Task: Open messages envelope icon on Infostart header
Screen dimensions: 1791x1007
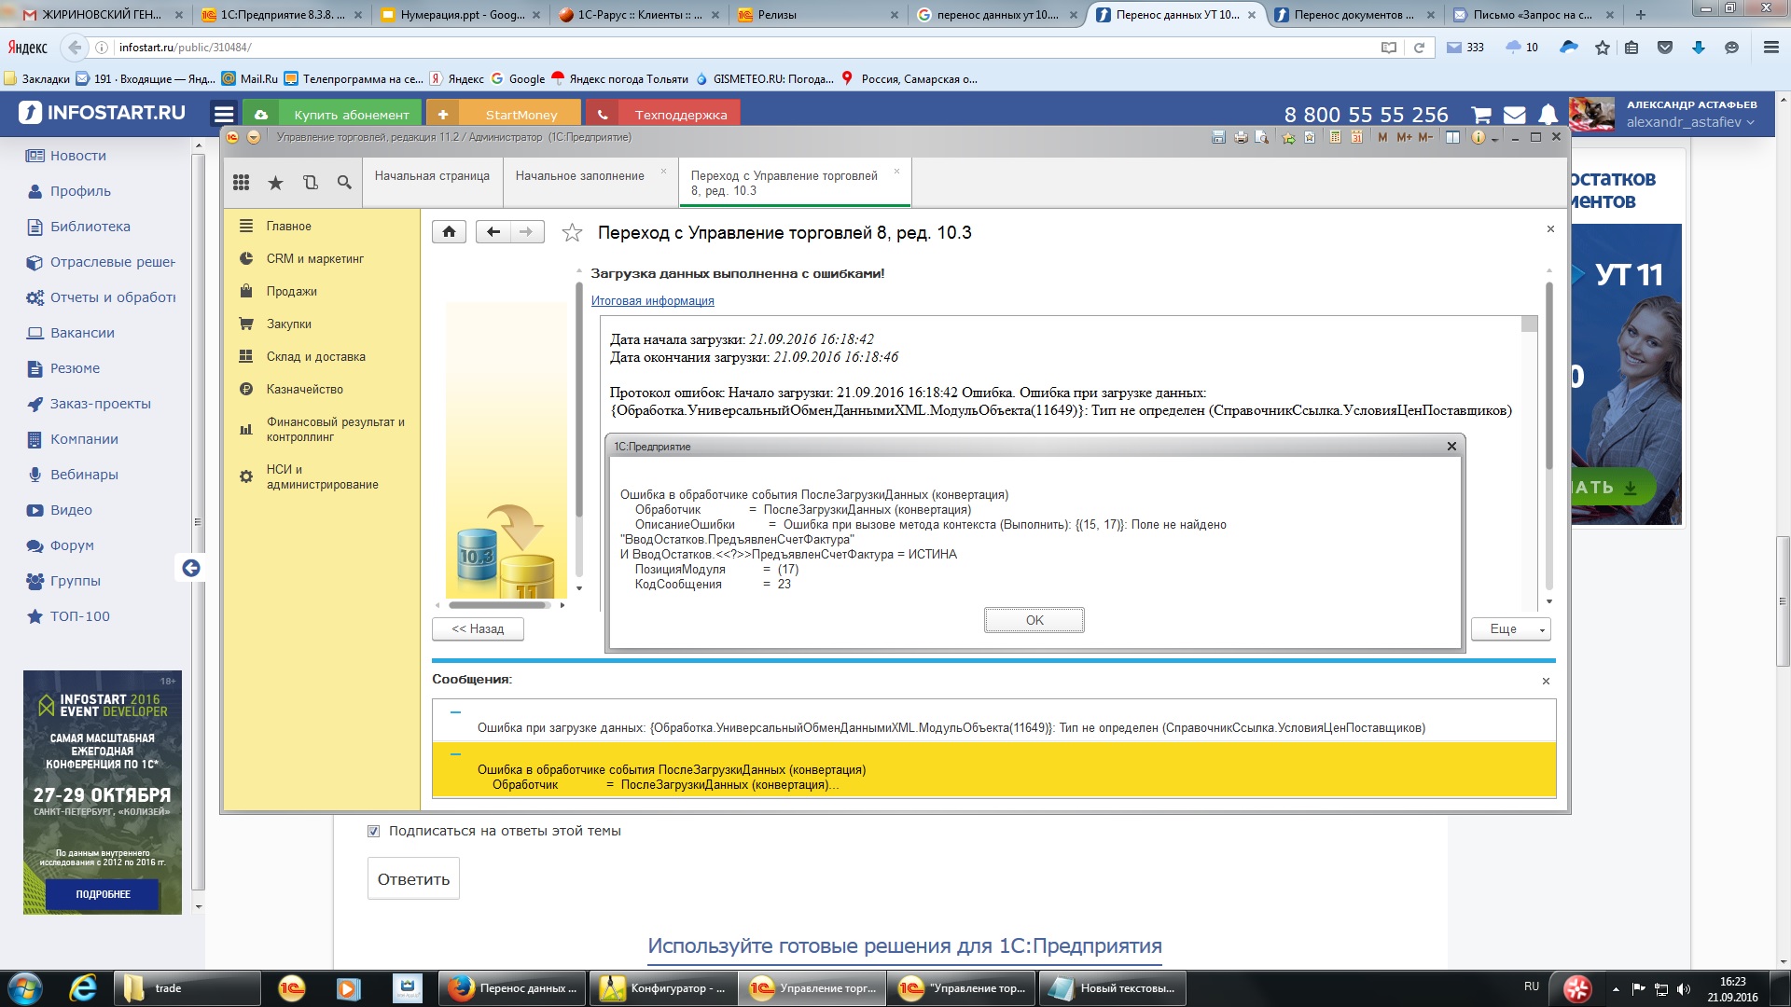Action: (x=1515, y=115)
